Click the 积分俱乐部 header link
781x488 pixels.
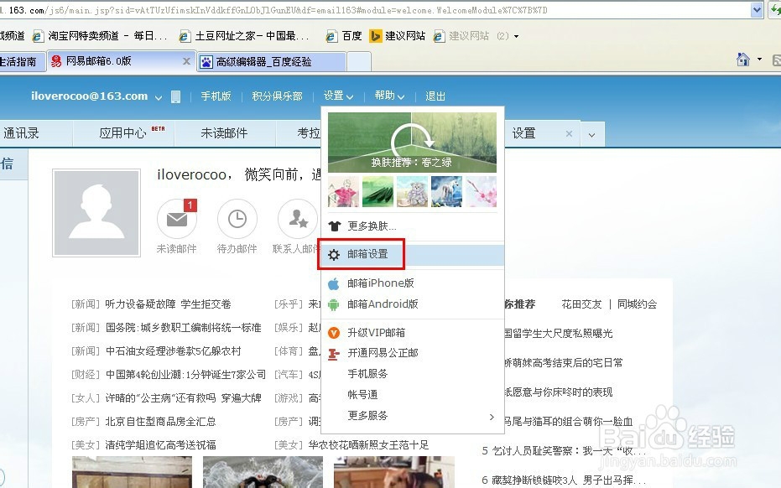coord(277,96)
